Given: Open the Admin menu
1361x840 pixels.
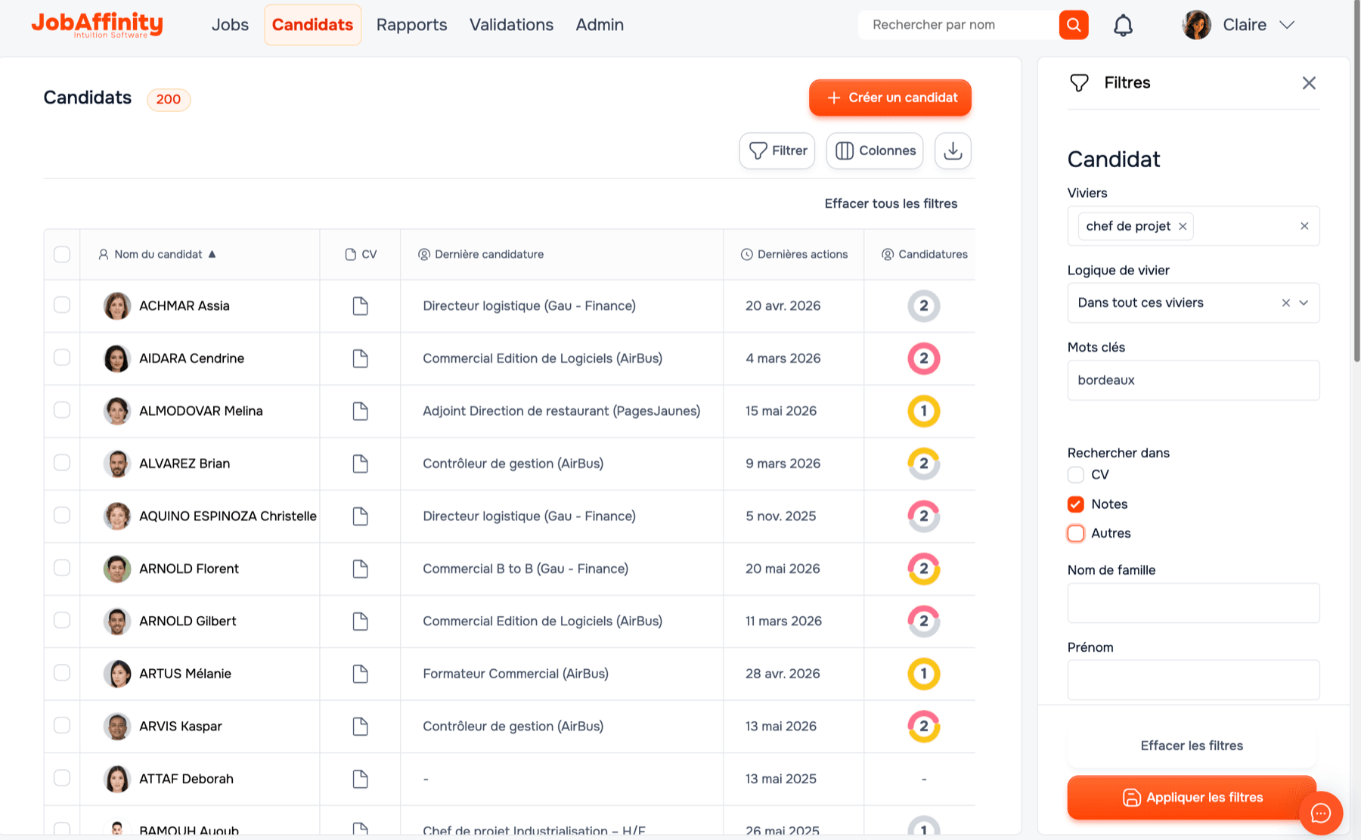Looking at the screenshot, I should click(600, 25).
